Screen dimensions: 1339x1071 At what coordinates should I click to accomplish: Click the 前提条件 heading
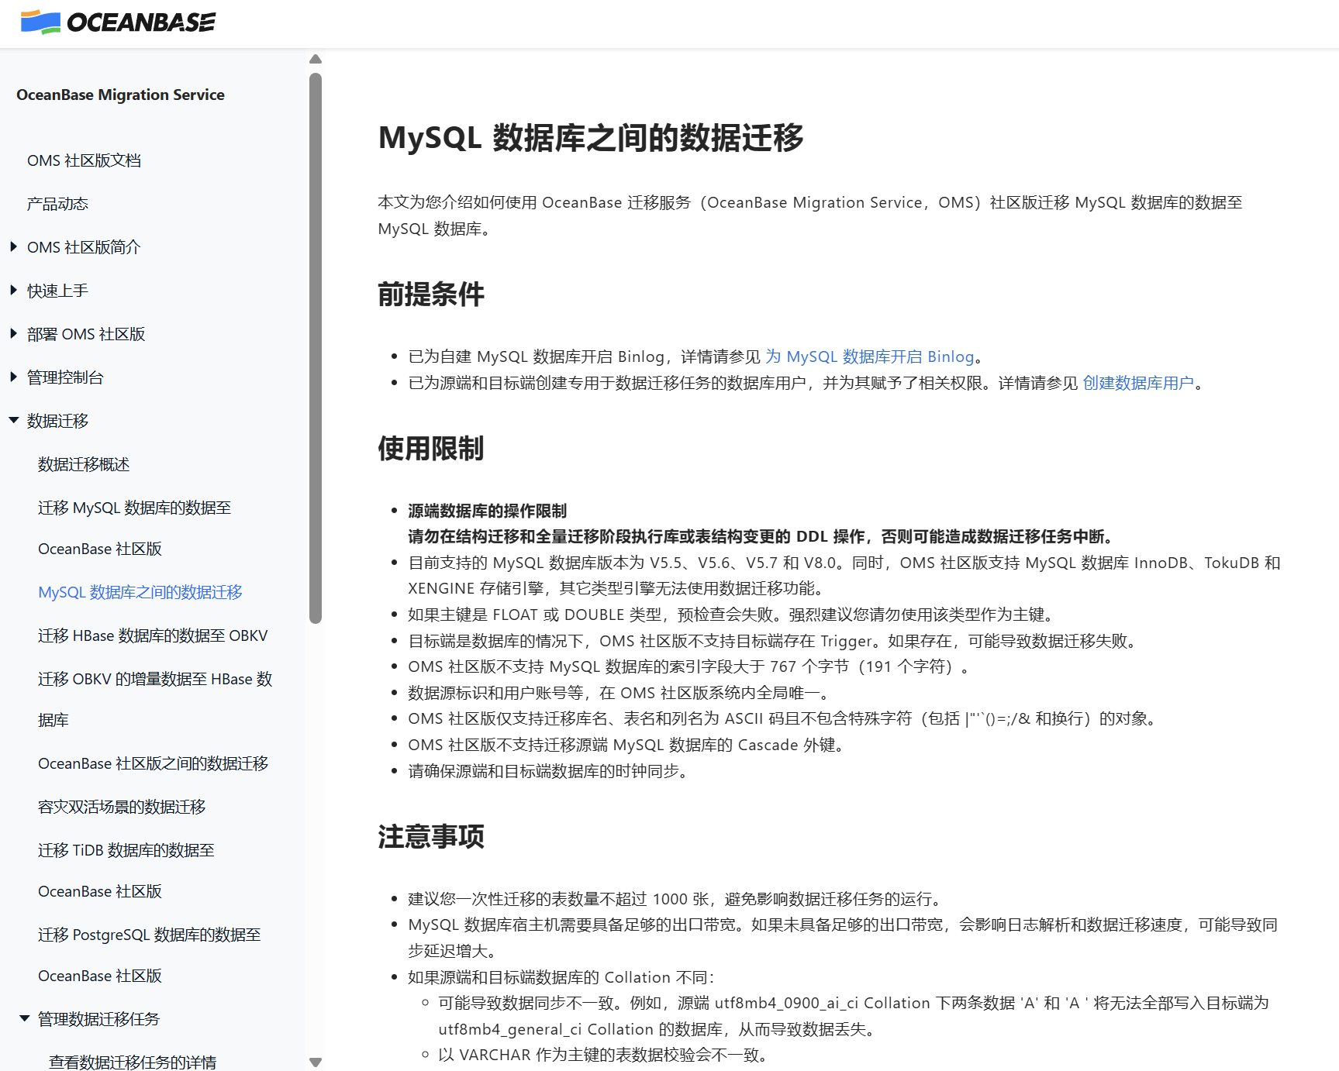pos(431,294)
